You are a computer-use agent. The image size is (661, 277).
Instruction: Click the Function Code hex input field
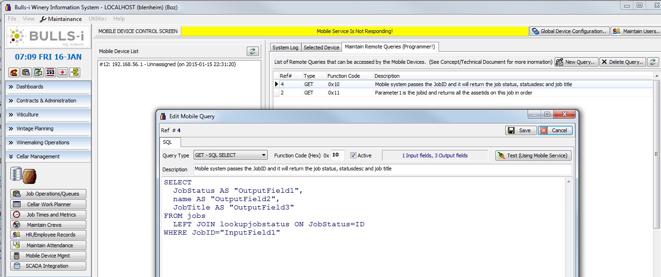(338, 155)
